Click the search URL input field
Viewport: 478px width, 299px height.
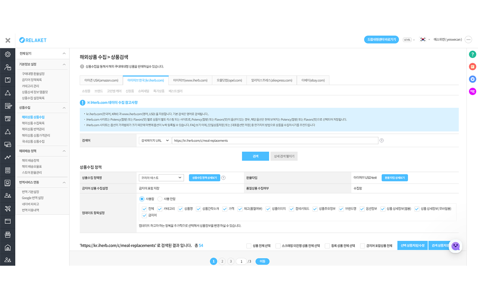click(x=275, y=141)
